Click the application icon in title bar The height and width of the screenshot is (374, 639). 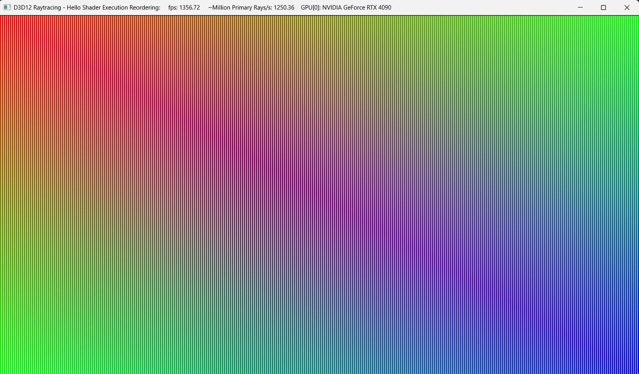(x=7, y=7)
